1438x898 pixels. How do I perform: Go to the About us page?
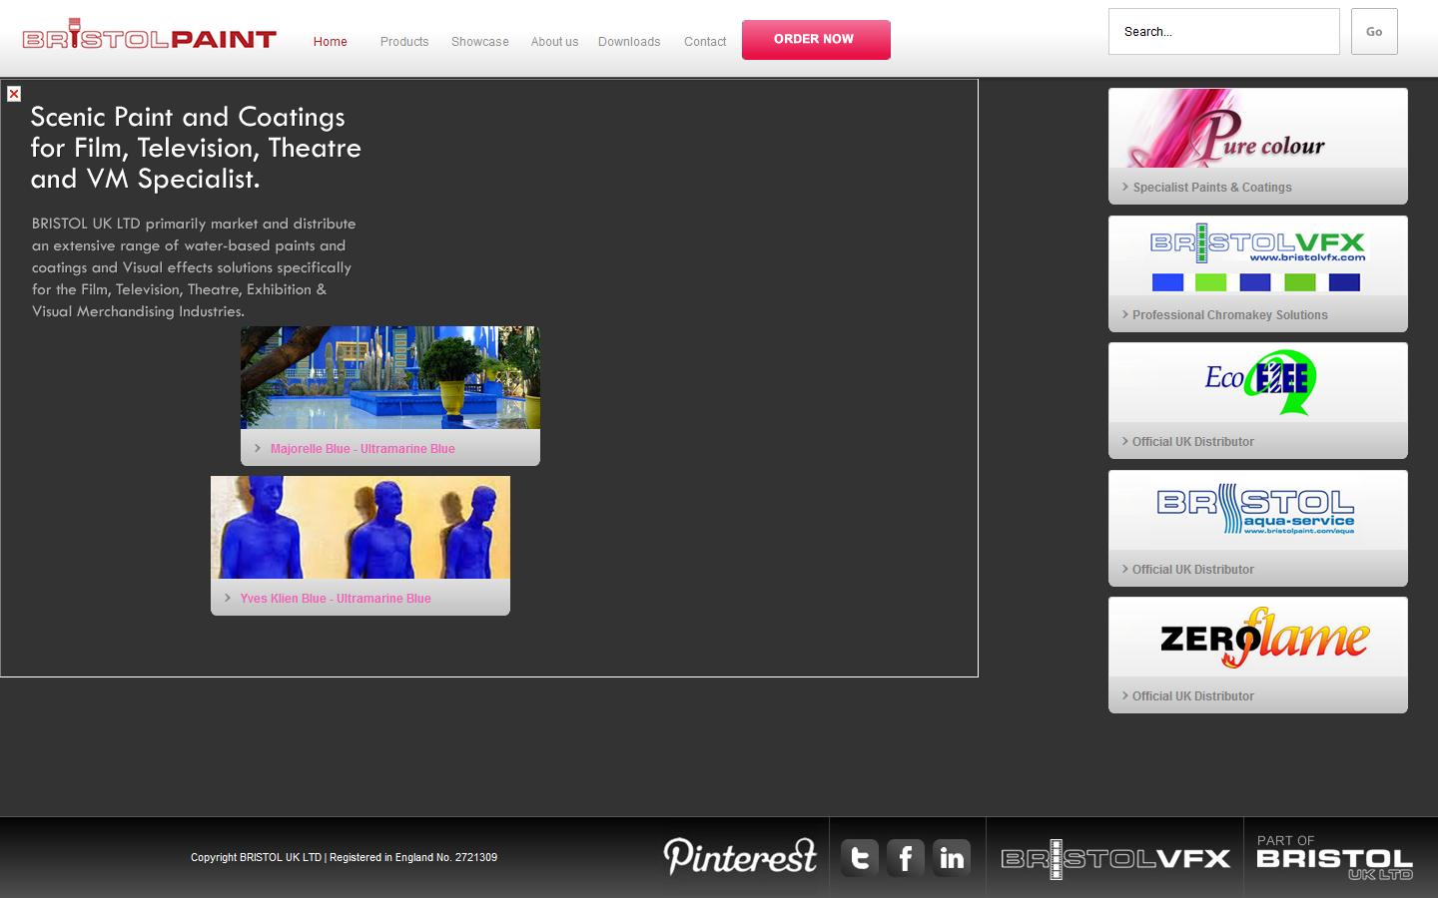[554, 42]
